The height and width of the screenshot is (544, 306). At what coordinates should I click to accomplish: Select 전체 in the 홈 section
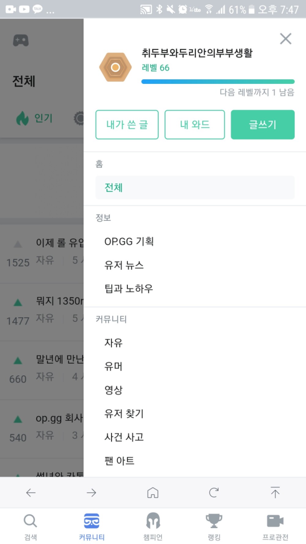[195, 187]
